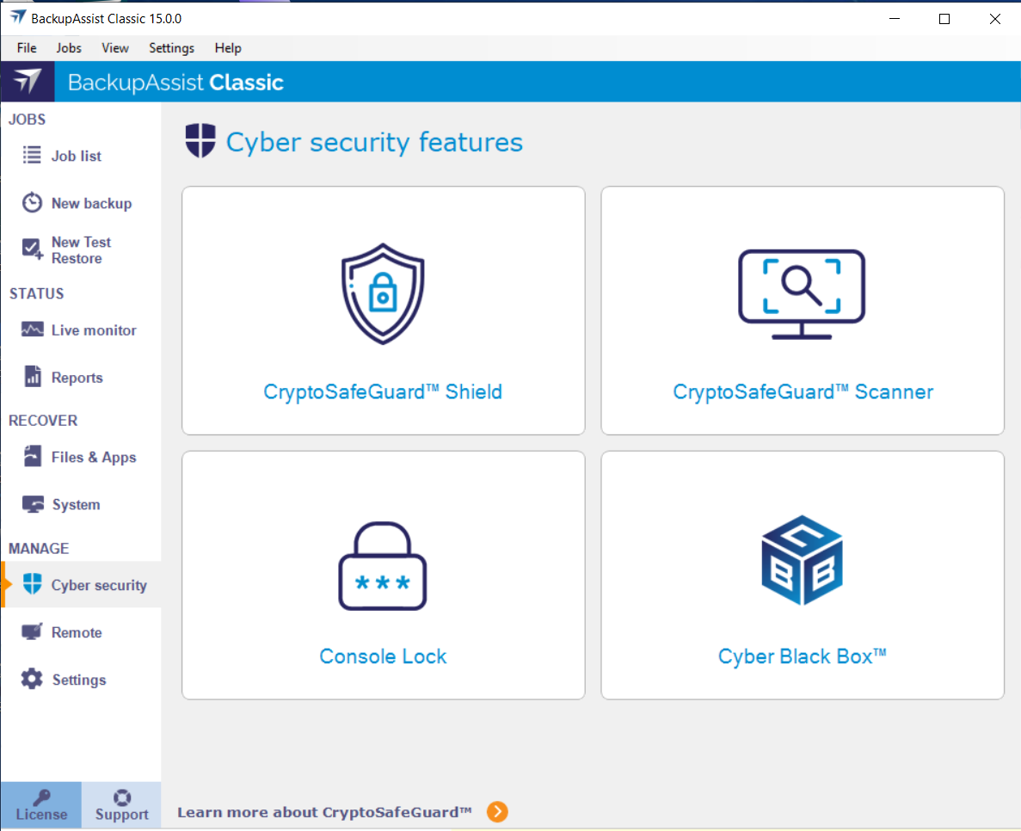
Task: Click the Files & Apps folder icon
Action: click(32, 456)
